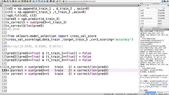The height and width of the screenshot is (95, 169).
Task: Open the Variable explorer options menu
Action: [168, 5]
